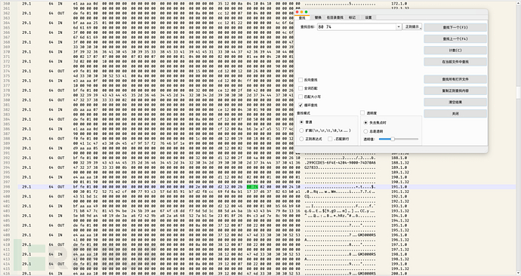Open the 在目录查找 tab
The width and height of the screenshot is (521, 276).
pos(334,17)
